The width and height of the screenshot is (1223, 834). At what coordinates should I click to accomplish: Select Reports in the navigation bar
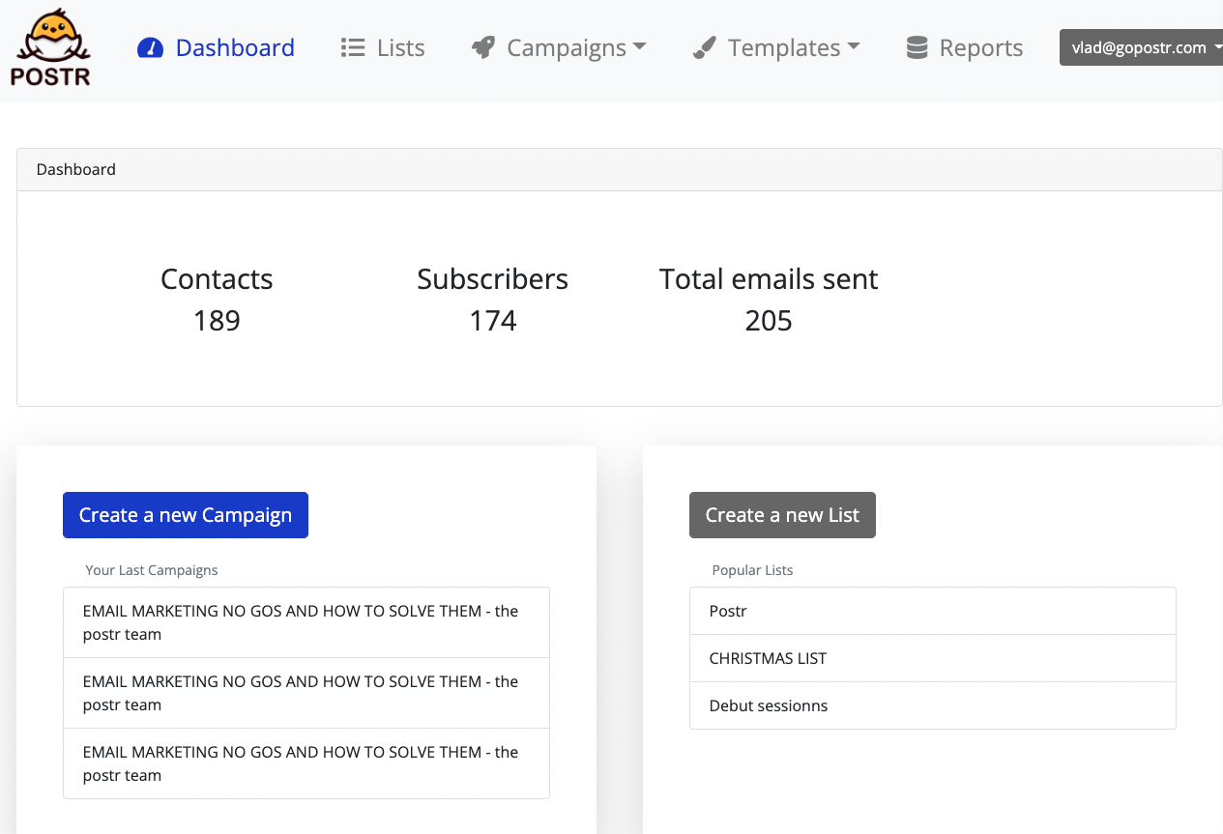coord(980,46)
